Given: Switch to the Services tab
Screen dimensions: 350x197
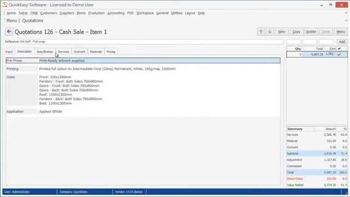Looking at the screenshot, I should click(63, 51).
